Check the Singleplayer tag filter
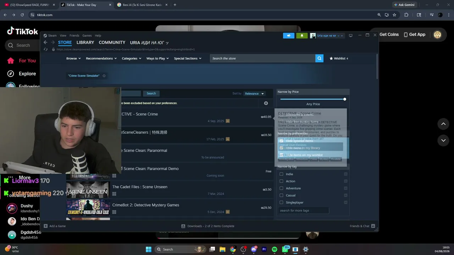The image size is (454, 255). pyautogui.click(x=282, y=203)
